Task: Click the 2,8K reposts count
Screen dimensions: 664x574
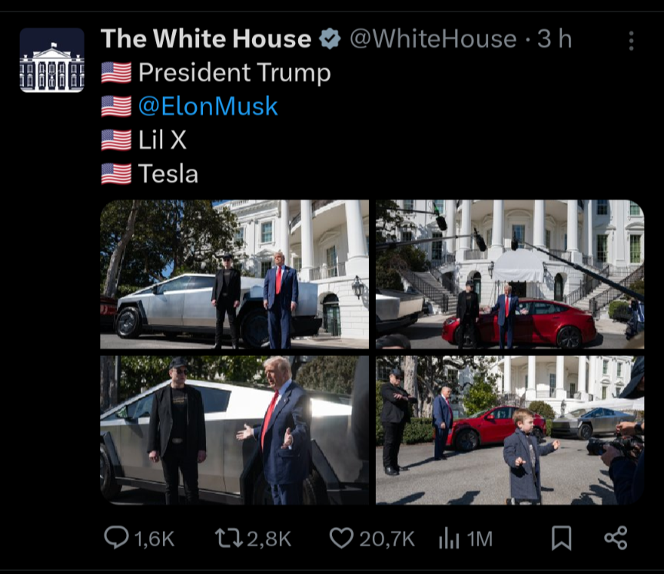Action: click(269, 539)
